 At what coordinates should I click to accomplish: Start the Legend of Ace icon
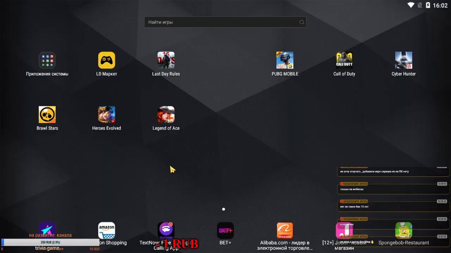166,115
